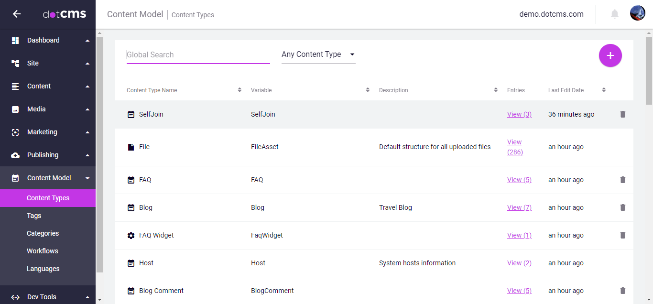Image resolution: width=653 pixels, height=304 pixels.
Task: Open the Any Content Type dropdown
Action: point(318,54)
